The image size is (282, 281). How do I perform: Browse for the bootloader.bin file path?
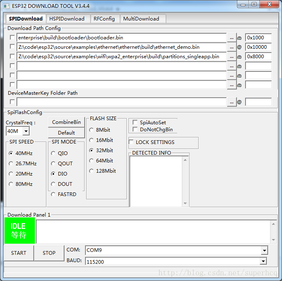232,38
